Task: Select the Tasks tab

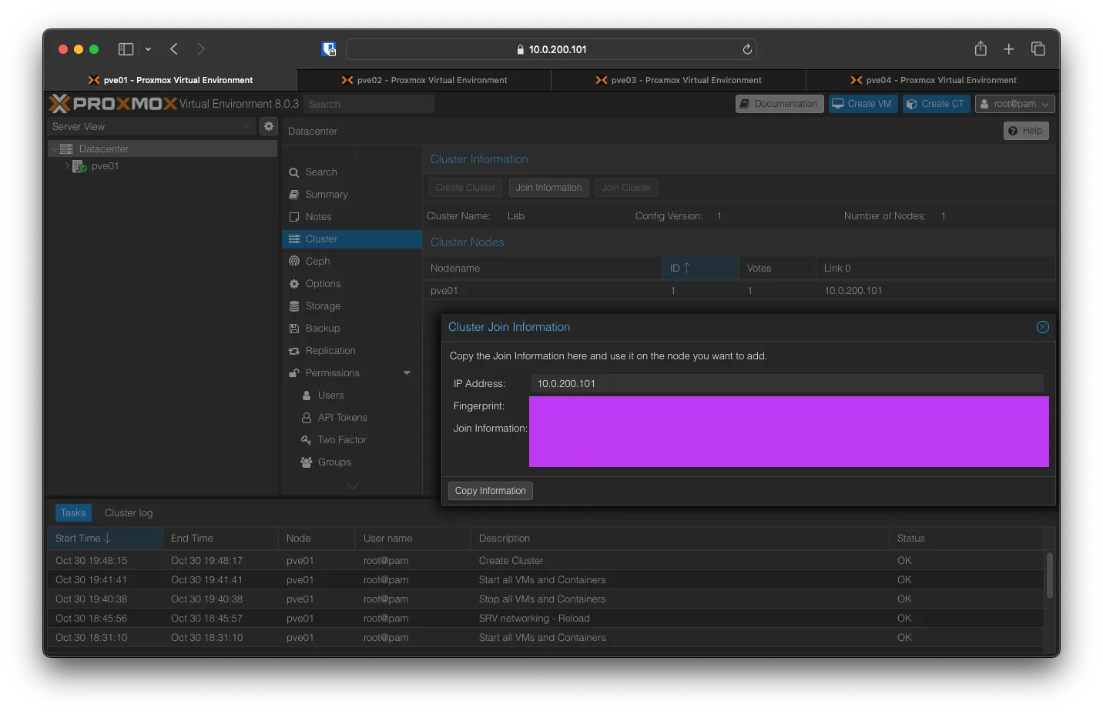Action: click(73, 513)
